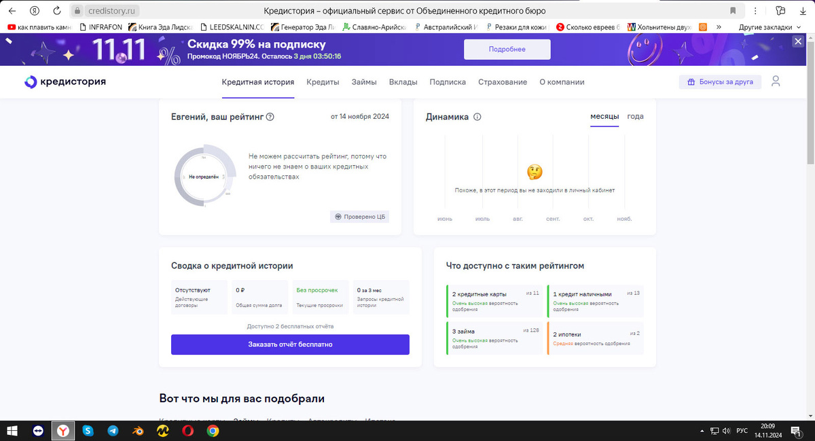
Task: Click the padlock site security icon
Action: pos(77,11)
